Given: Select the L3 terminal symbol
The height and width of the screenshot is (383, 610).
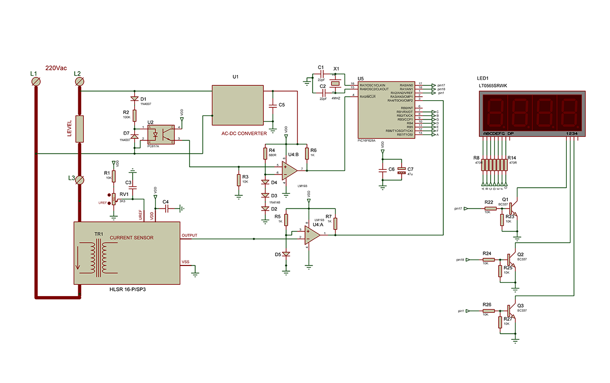Looking at the screenshot, I should coord(79,180).
